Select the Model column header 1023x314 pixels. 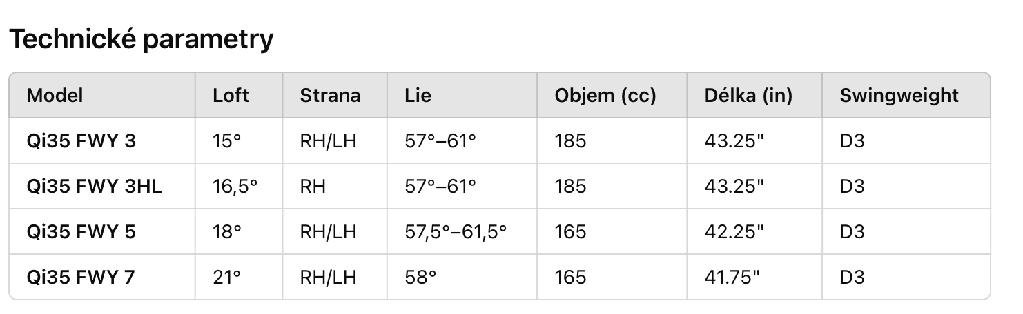(x=55, y=95)
